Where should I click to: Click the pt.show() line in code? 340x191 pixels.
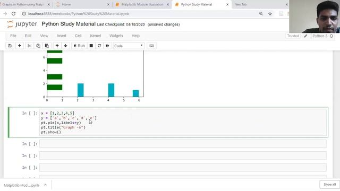[51, 132]
